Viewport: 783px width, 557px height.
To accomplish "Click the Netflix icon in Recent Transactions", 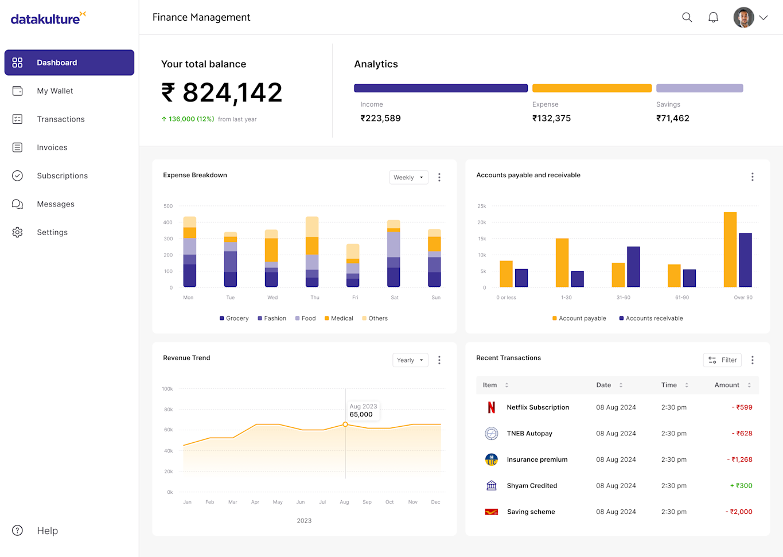I will click(491, 407).
